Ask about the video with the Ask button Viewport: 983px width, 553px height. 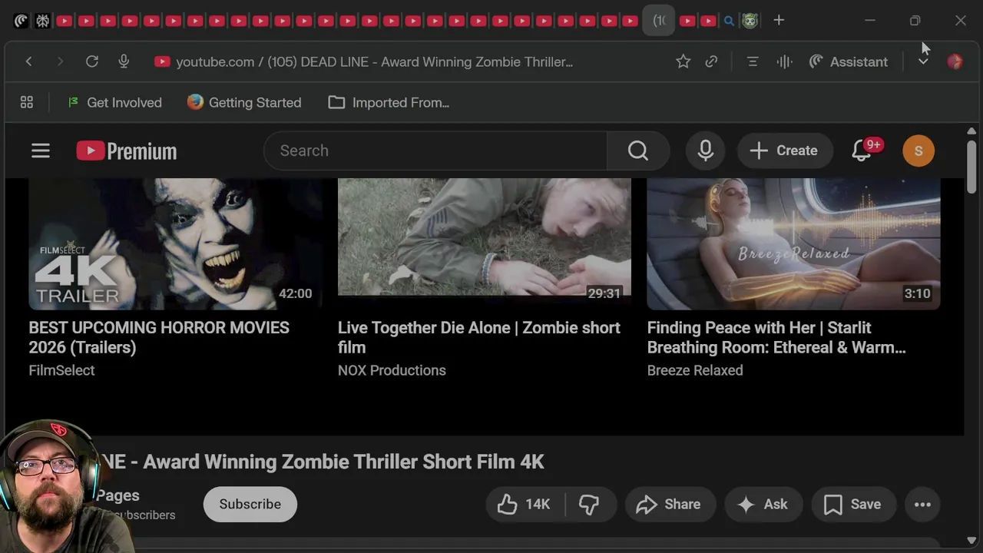click(x=763, y=504)
